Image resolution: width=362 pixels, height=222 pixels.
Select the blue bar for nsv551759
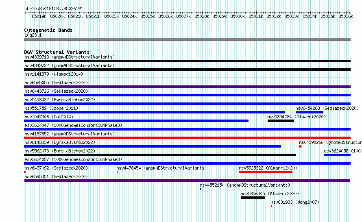[x=155, y=112]
